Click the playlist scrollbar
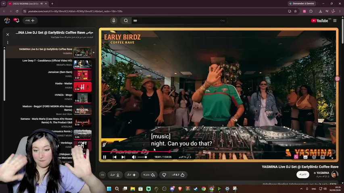Image resolution: width=344 pixels, height=193 pixels. point(4,74)
